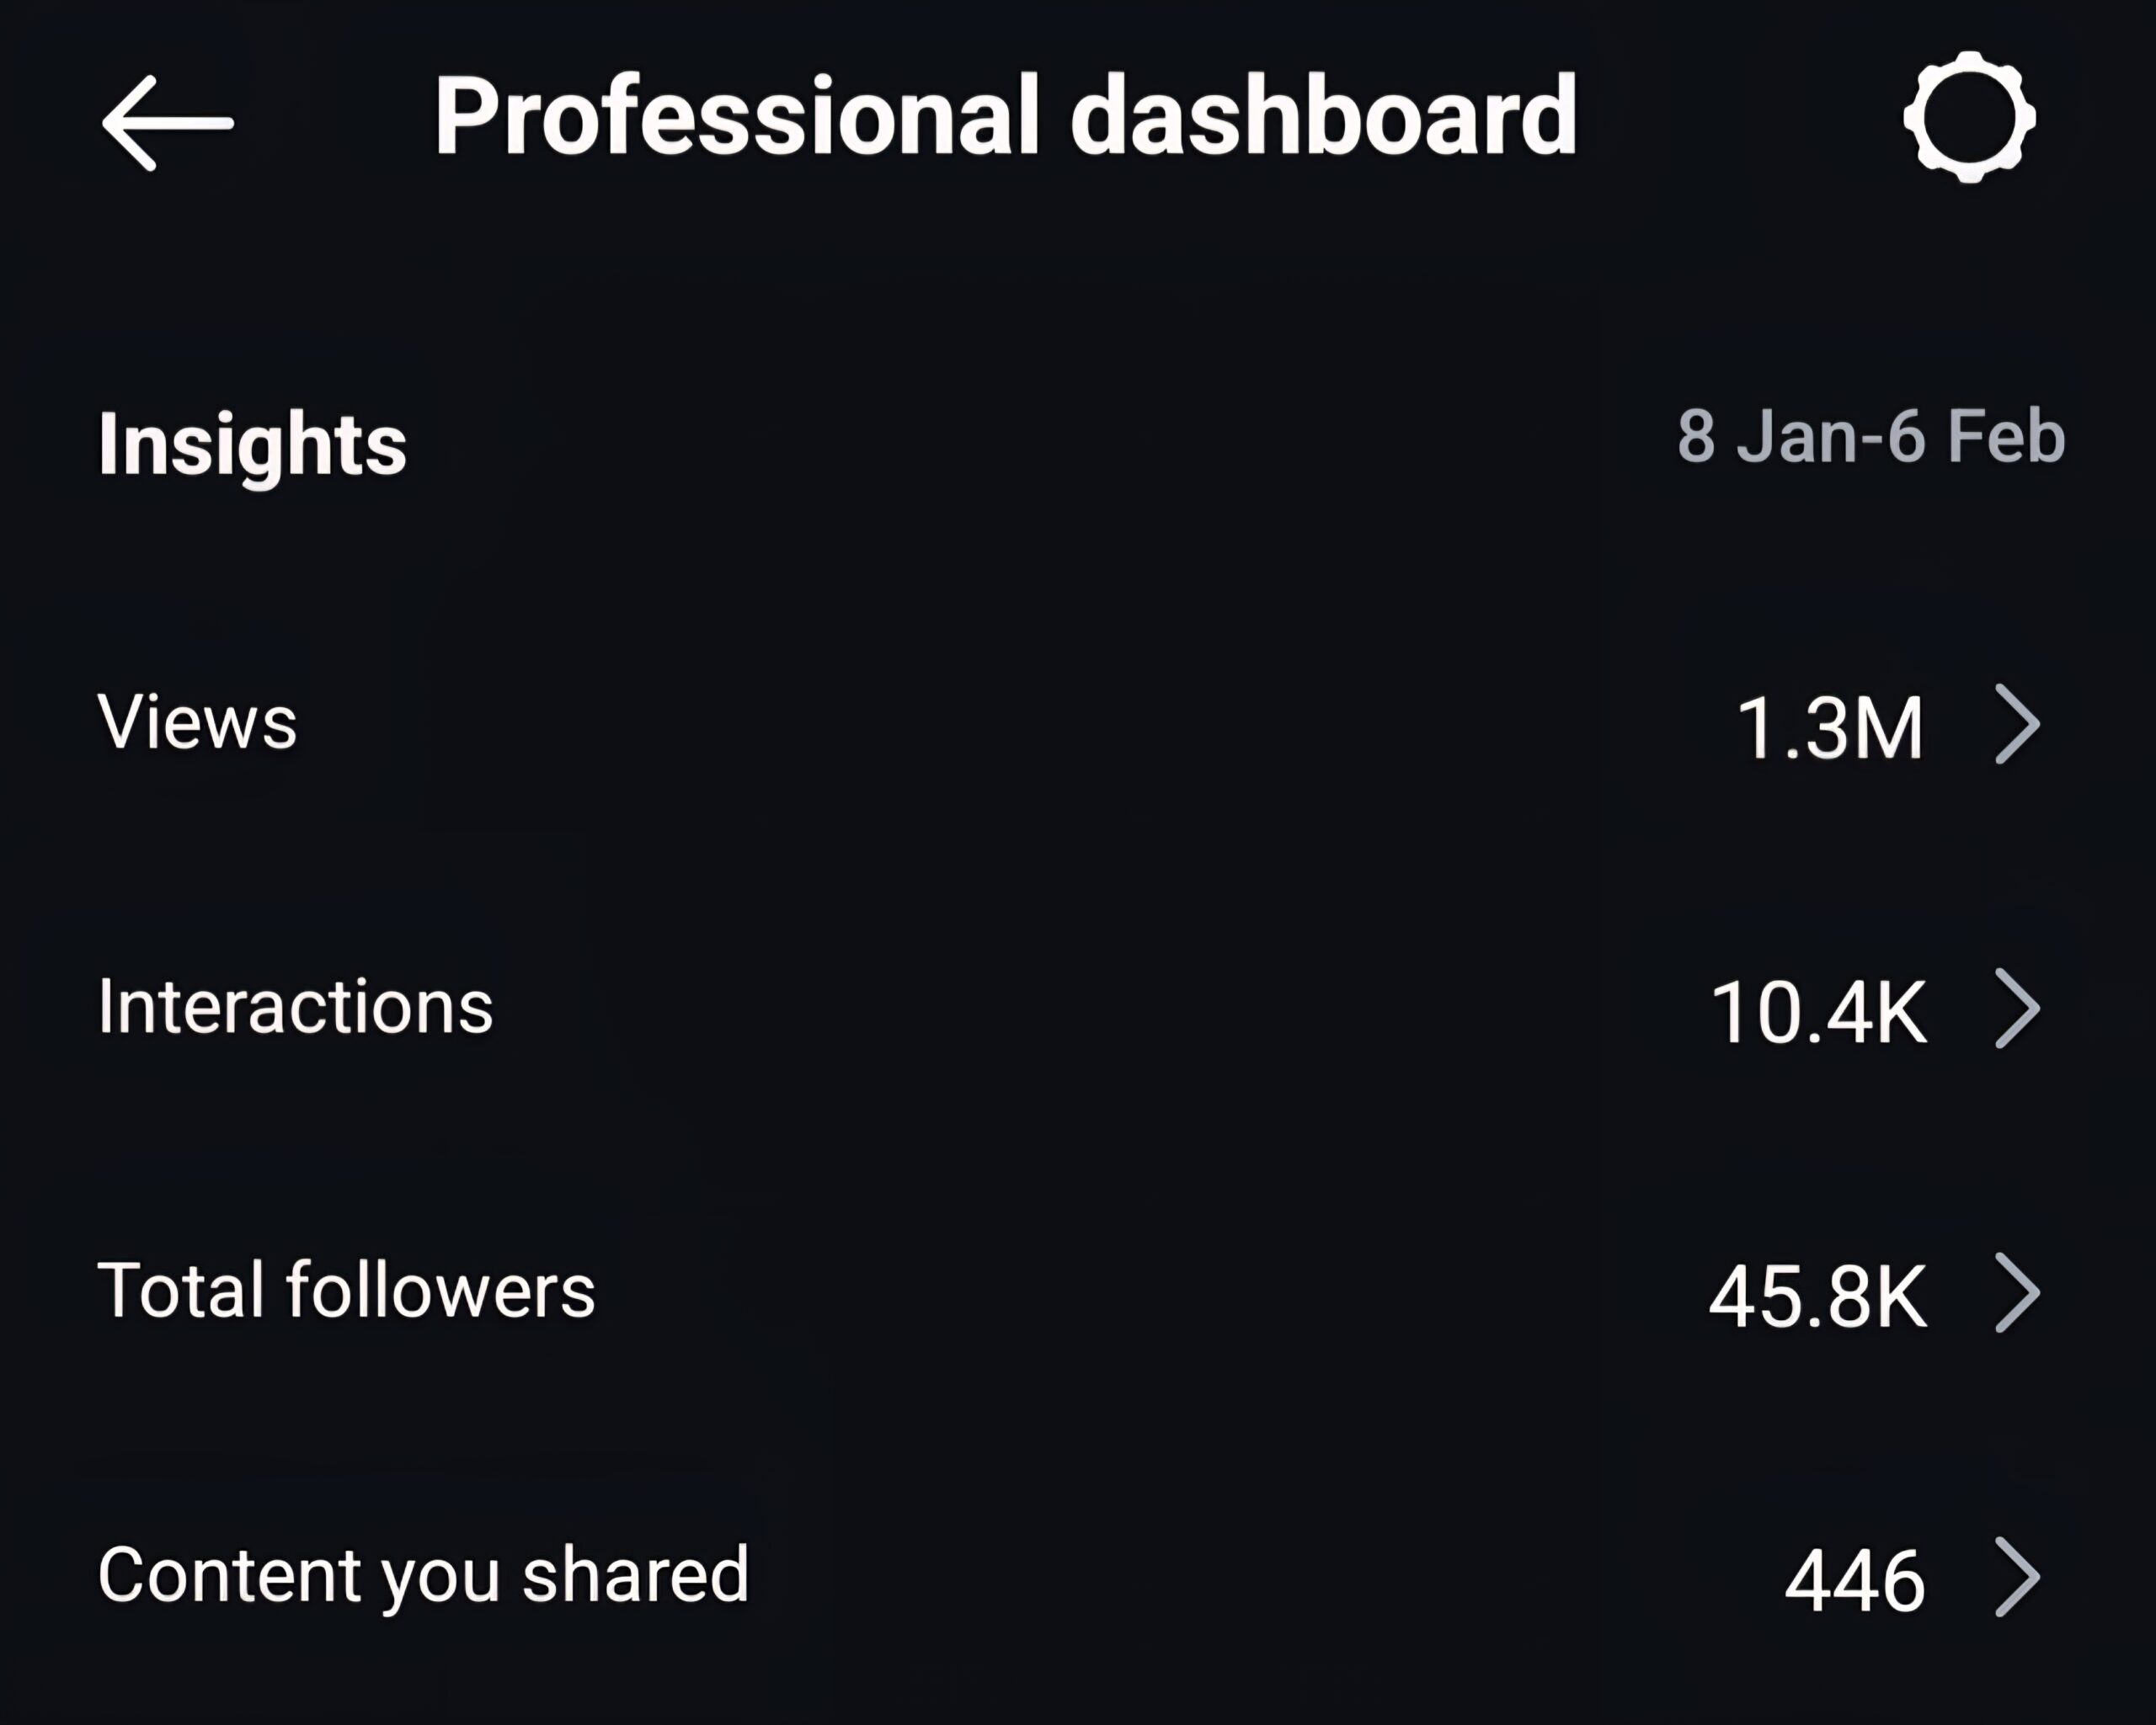This screenshot has width=2156, height=1725.
Task: Click the Insights section heading
Action: click(x=252, y=445)
